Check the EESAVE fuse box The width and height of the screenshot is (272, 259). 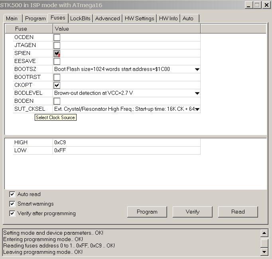(x=57, y=61)
